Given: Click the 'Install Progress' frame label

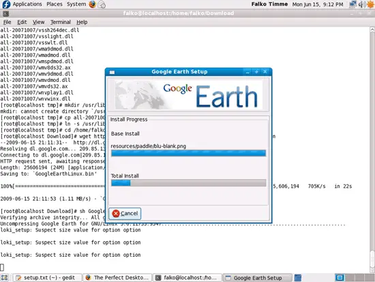Looking at the screenshot, I should [129, 119].
